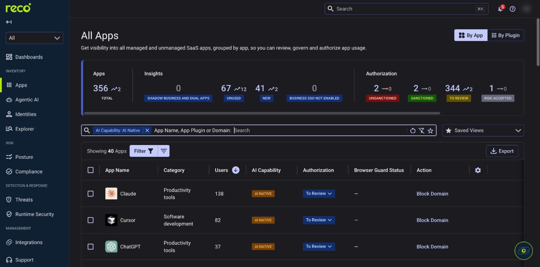Switch to By Plugin view
The image size is (540, 267).
[x=506, y=35]
